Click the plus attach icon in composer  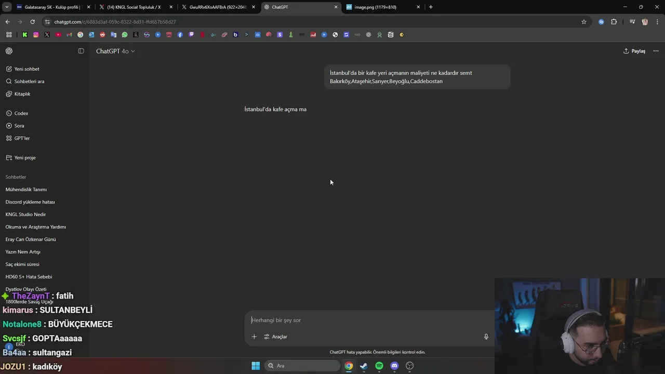click(x=254, y=337)
